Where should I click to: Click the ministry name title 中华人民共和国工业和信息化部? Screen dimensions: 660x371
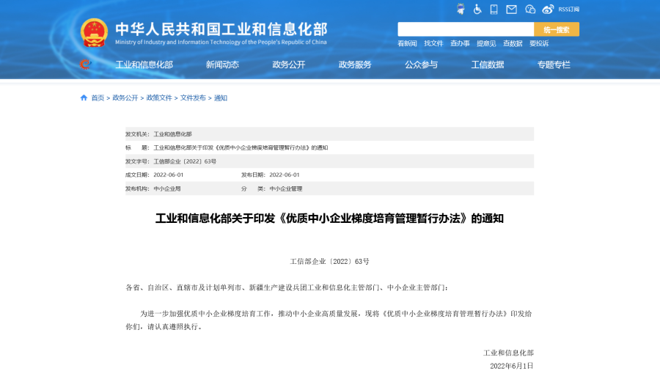(x=221, y=29)
